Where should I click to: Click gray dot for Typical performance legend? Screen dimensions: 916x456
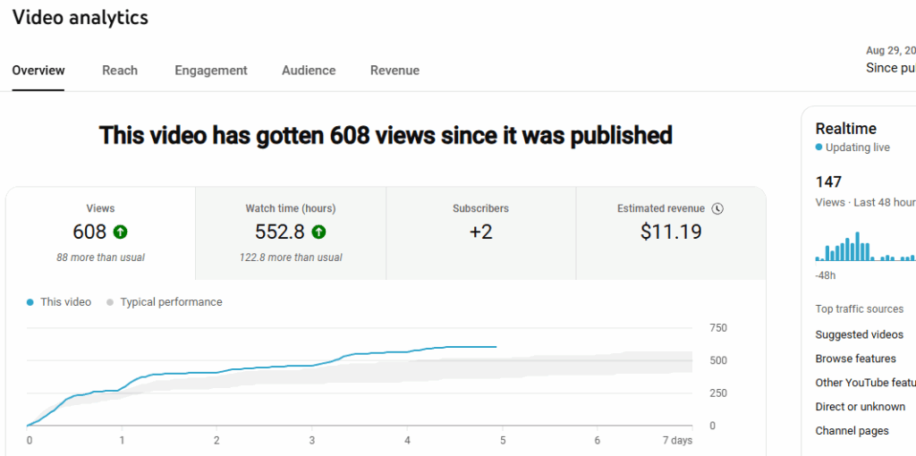point(111,302)
